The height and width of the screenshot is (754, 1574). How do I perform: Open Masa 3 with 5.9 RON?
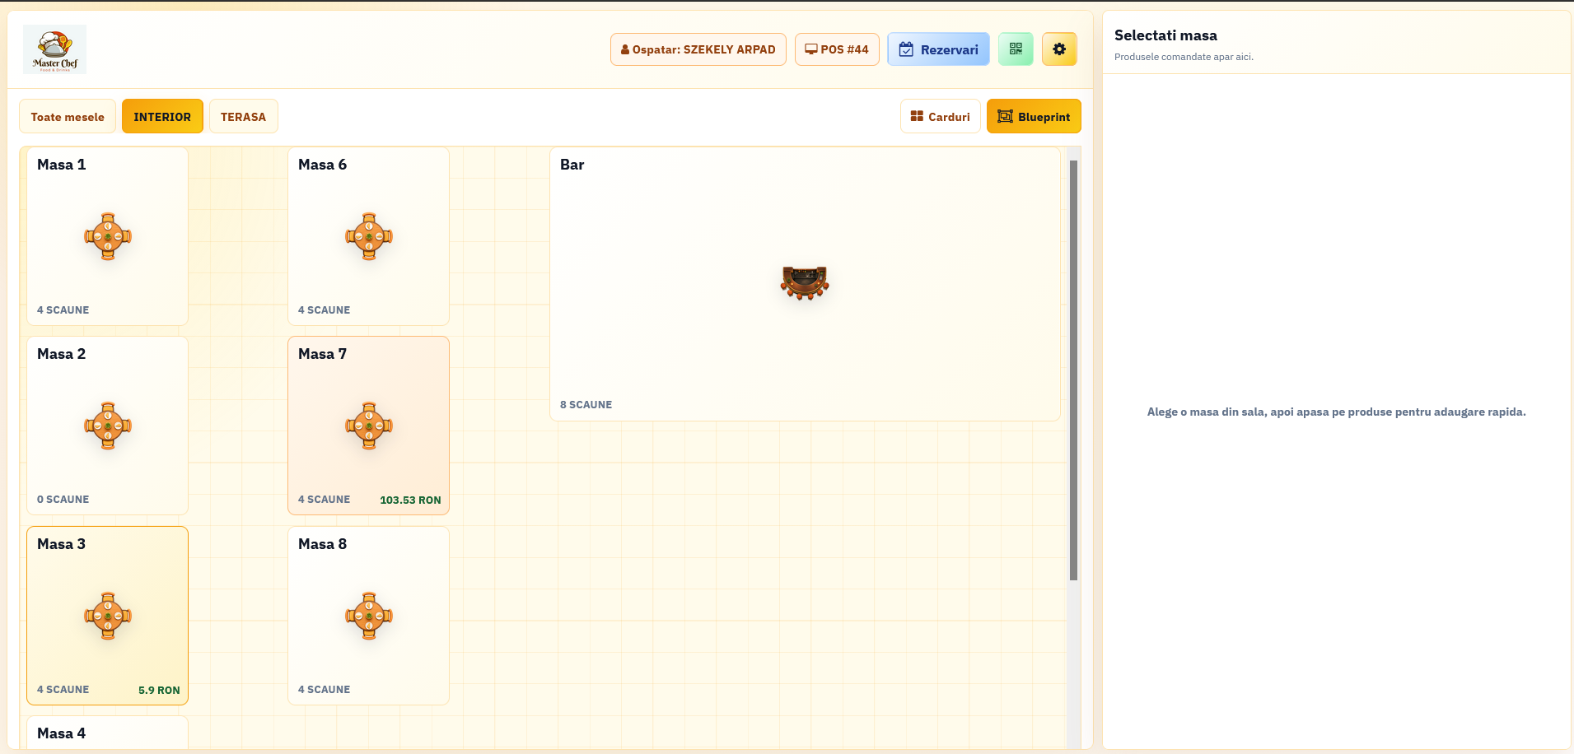point(108,616)
